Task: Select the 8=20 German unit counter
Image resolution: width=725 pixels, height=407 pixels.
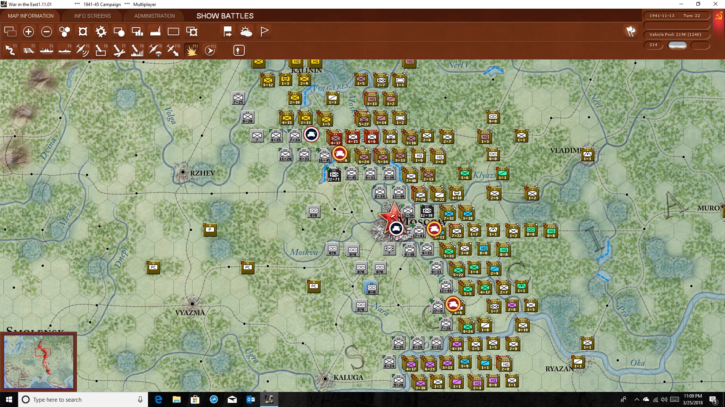Action: (x=247, y=117)
